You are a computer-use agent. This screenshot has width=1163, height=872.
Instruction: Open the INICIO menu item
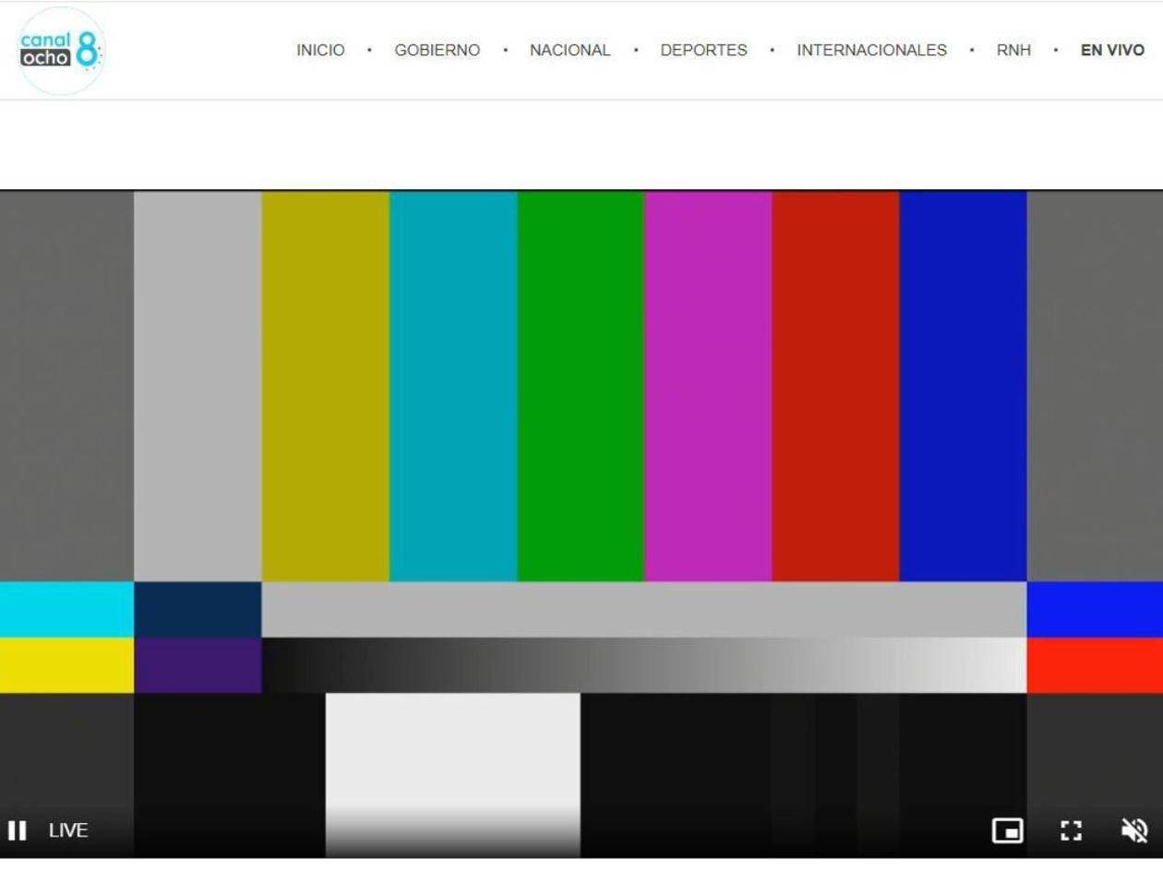tap(320, 51)
